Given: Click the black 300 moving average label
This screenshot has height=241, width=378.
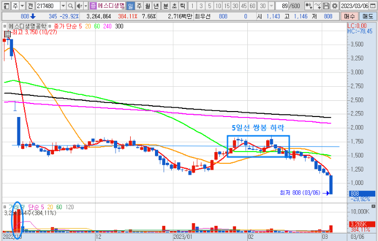Looking at the screenshot, I should click(x=119, y=26).
